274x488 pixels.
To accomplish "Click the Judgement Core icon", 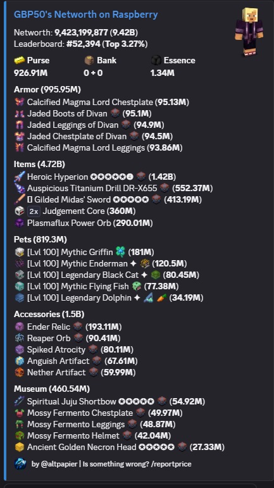I will [x=19, y=211].
